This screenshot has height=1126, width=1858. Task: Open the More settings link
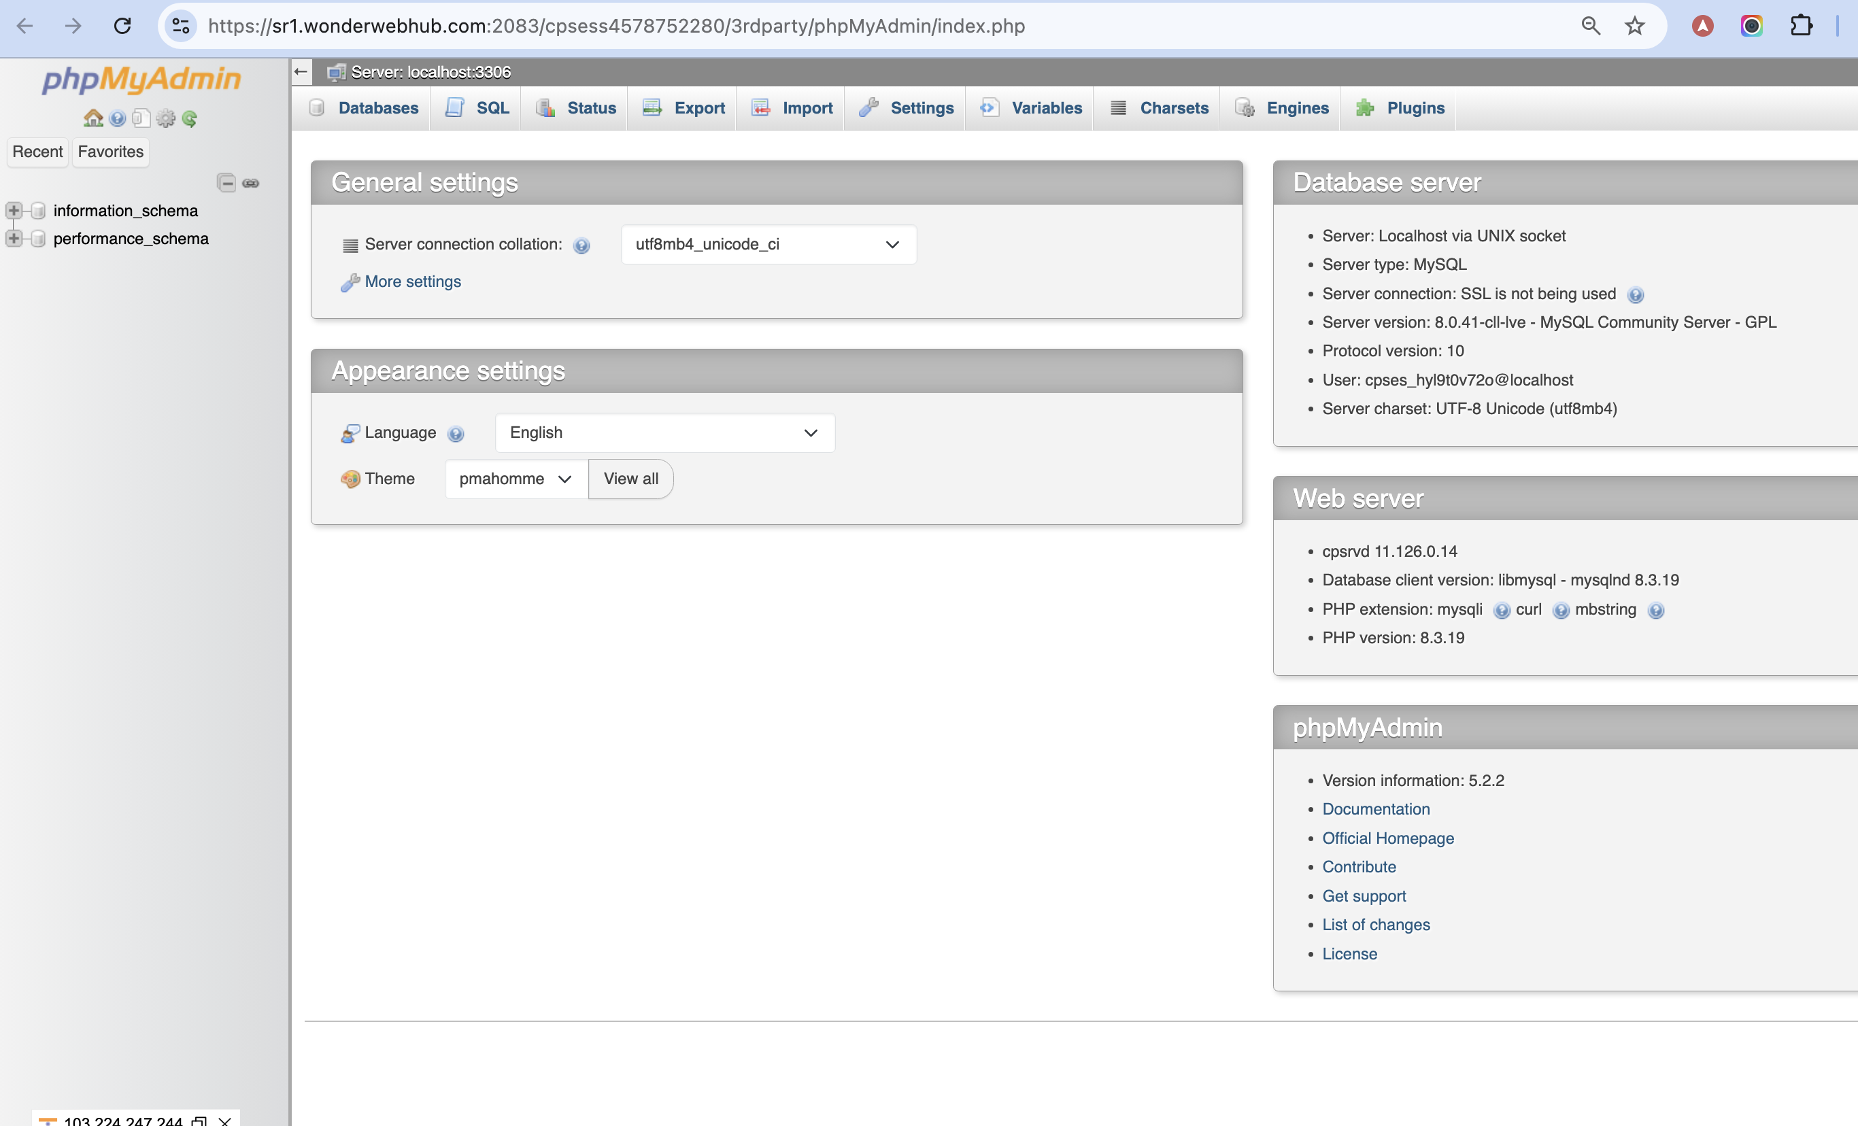[x=412, y=281]
